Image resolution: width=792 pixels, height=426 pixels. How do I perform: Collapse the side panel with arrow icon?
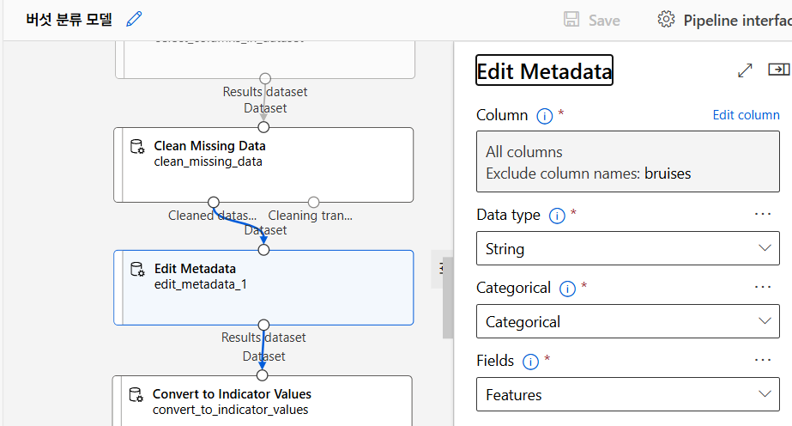click(778, 70)
